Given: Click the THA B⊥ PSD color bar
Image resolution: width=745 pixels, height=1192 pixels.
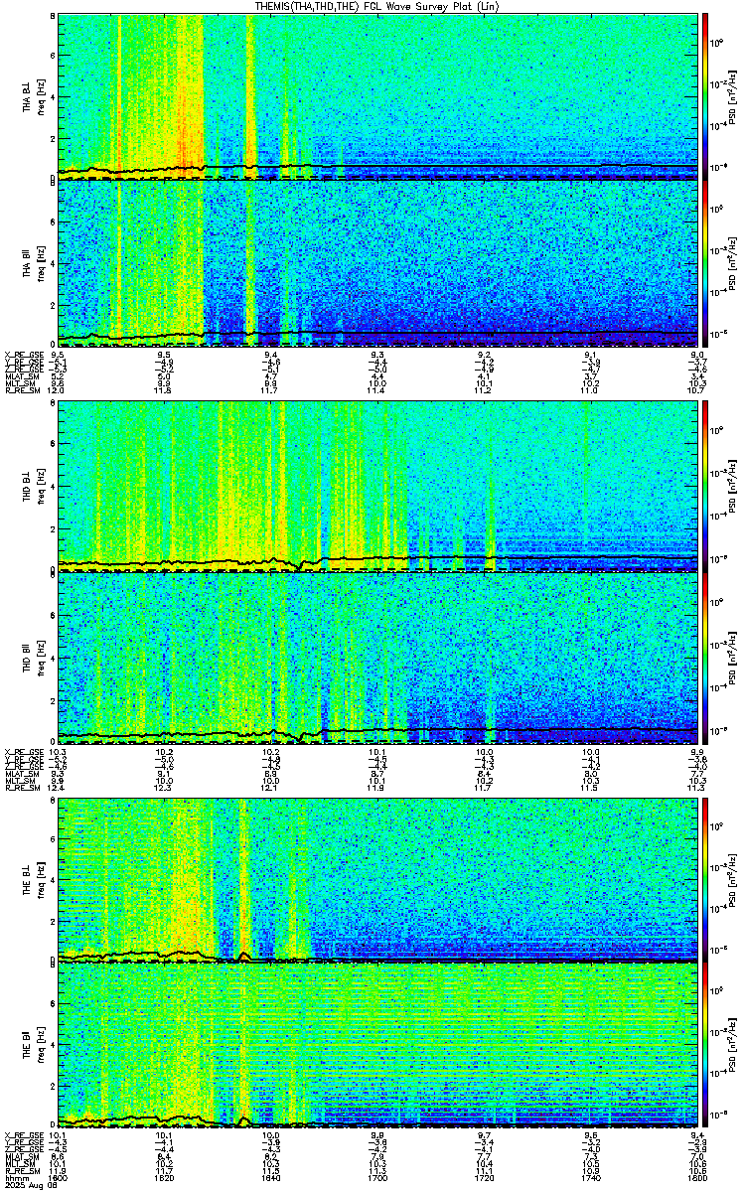Looking at the screenshot, I should [706, 95].
